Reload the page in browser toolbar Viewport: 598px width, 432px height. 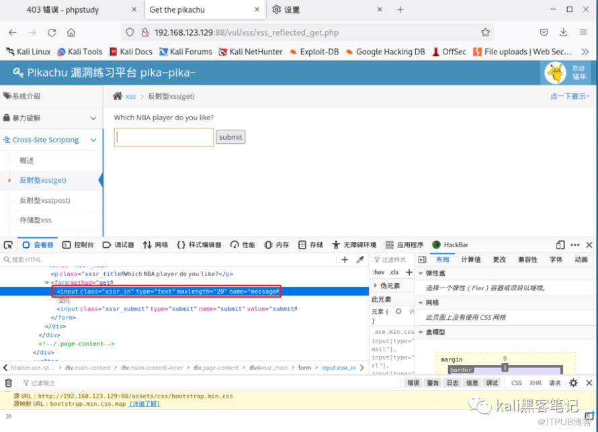tap(52, 32)
